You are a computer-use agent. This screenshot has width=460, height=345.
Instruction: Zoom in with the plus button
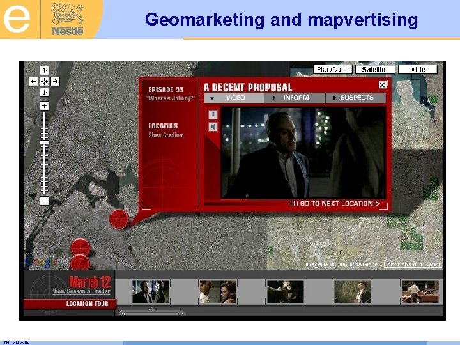click(44, 105)
